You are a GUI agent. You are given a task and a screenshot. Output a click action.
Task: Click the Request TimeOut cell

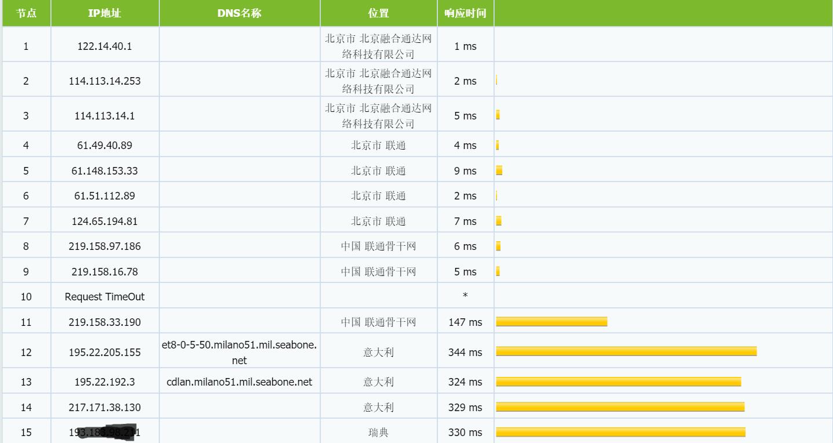[x=105, y=297]
